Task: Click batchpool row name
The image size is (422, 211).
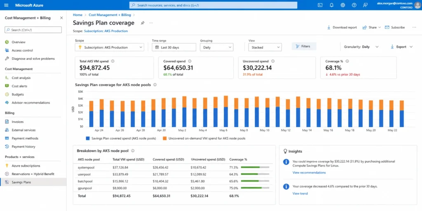Action: [84, 181]
